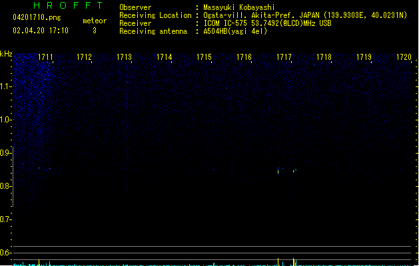419x266 pixels.
Task: Click the 1711 time axis marker
Action: point(45,57)
